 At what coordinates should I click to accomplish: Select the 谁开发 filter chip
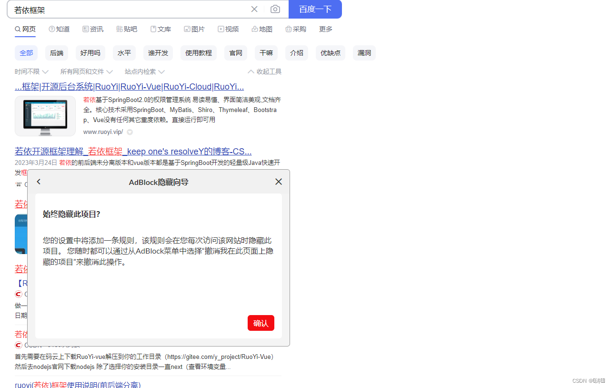click(158, 53)
